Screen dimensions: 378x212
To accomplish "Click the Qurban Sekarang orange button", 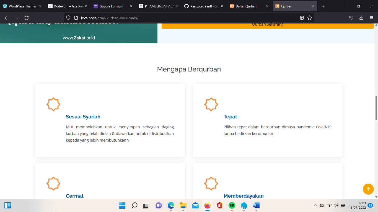I will tap(268, 25).
